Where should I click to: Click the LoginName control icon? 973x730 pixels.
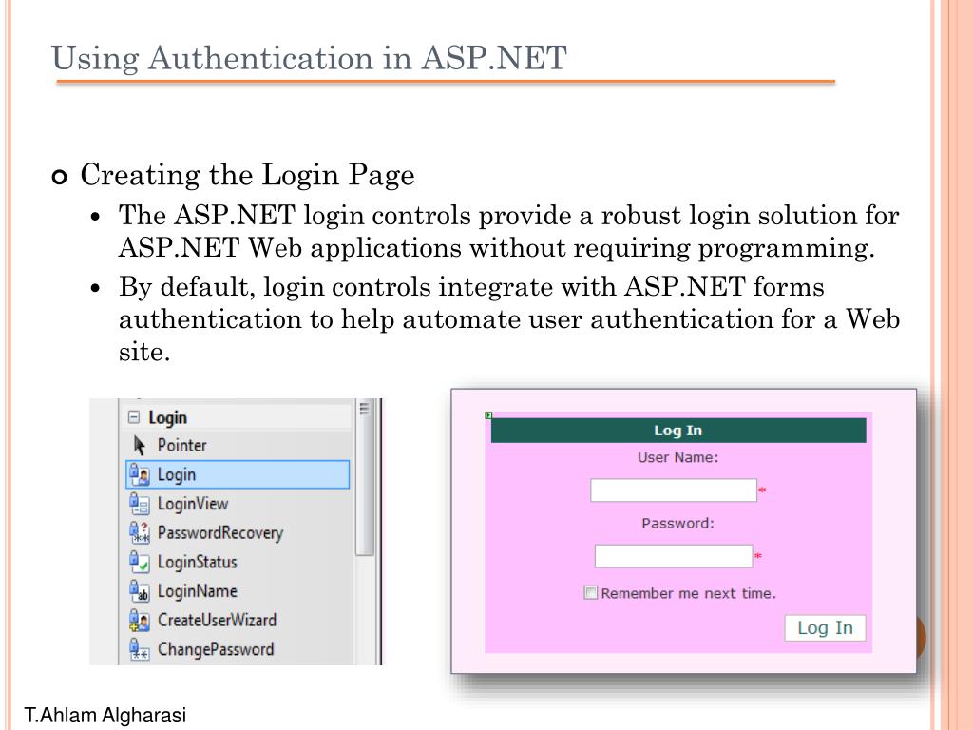[x=140, y=591]
